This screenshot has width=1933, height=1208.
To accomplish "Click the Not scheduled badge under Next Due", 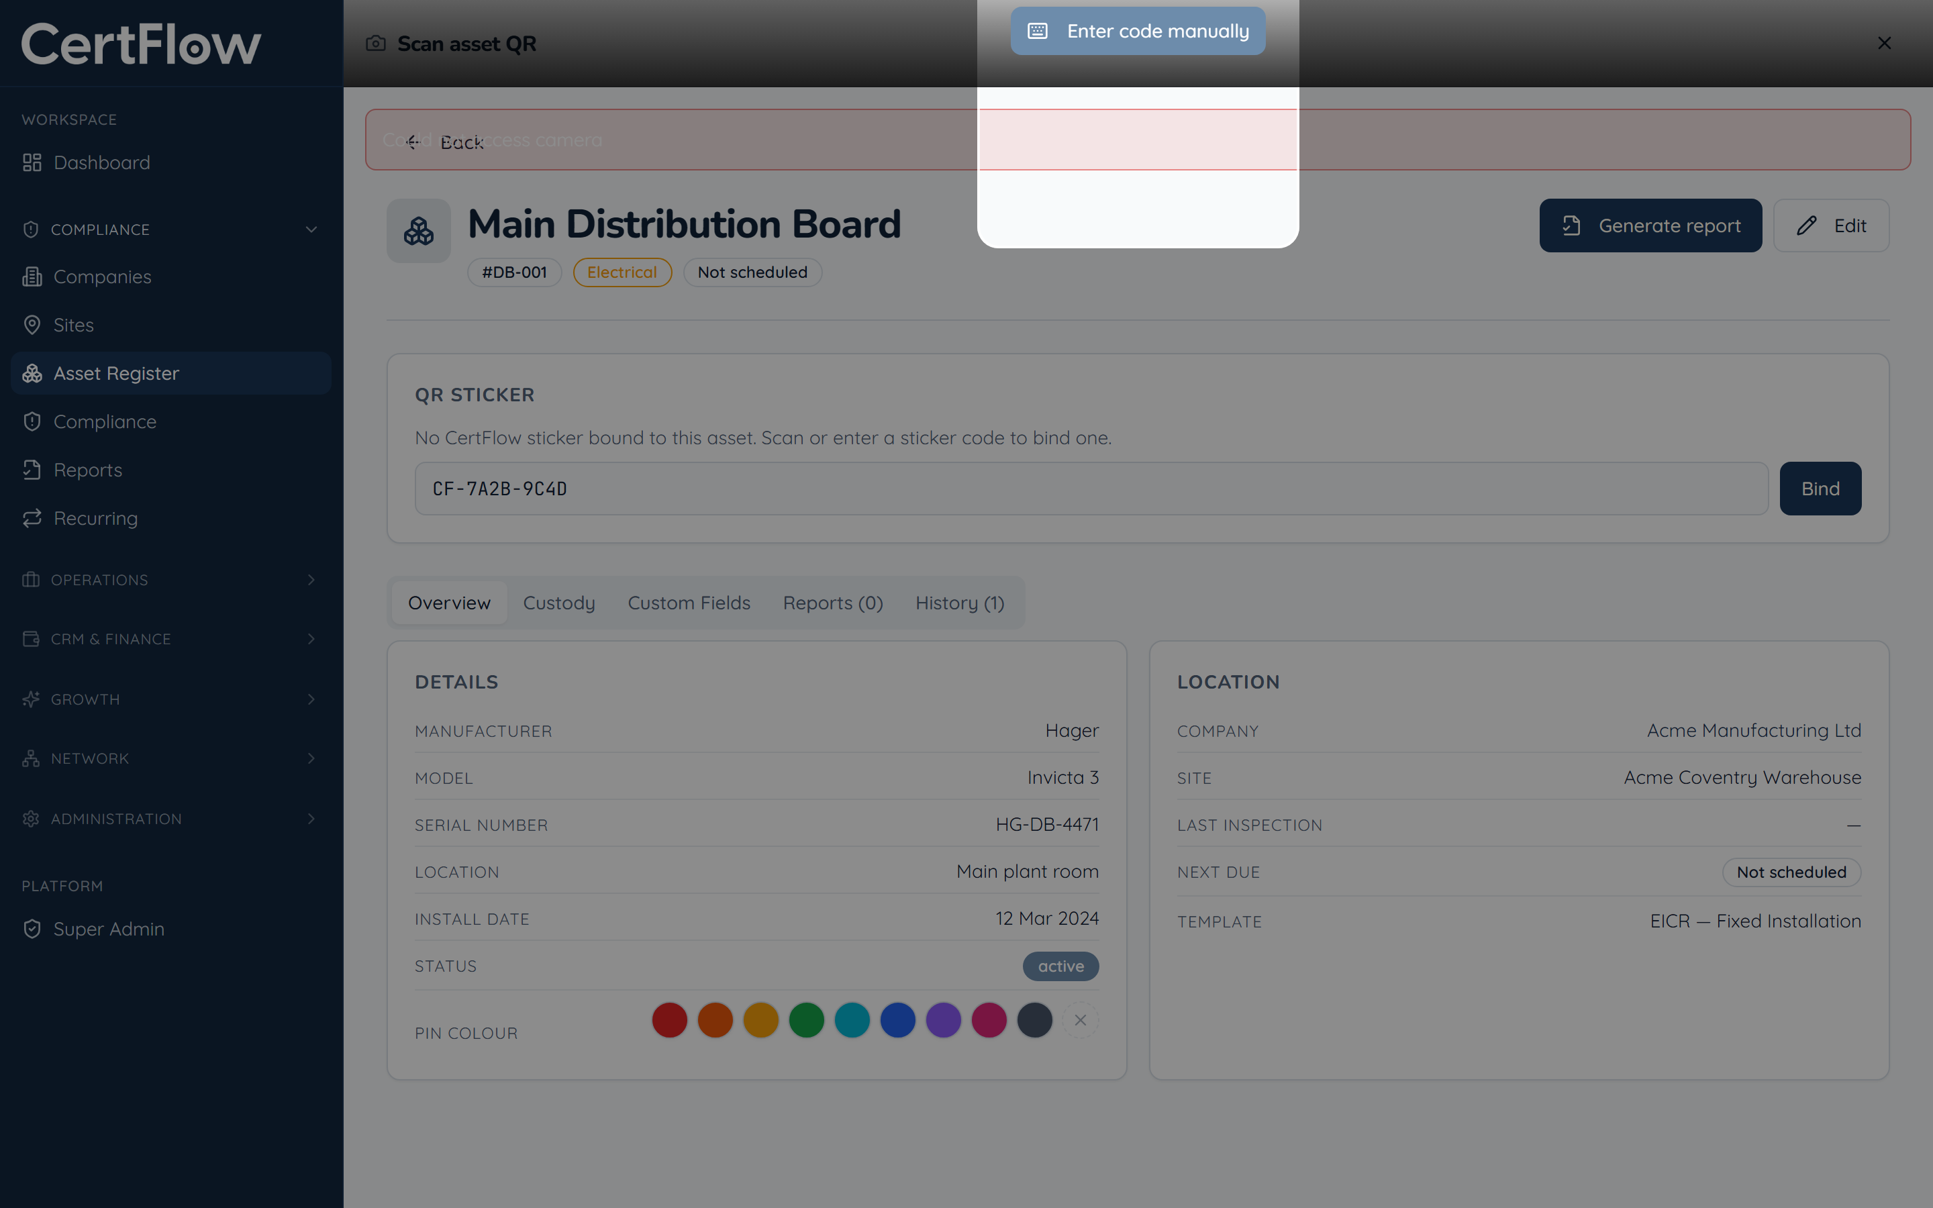I will (1791, 872).
